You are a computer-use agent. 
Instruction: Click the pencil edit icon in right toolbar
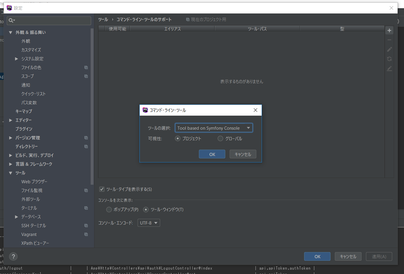click(x=389, y=49)
